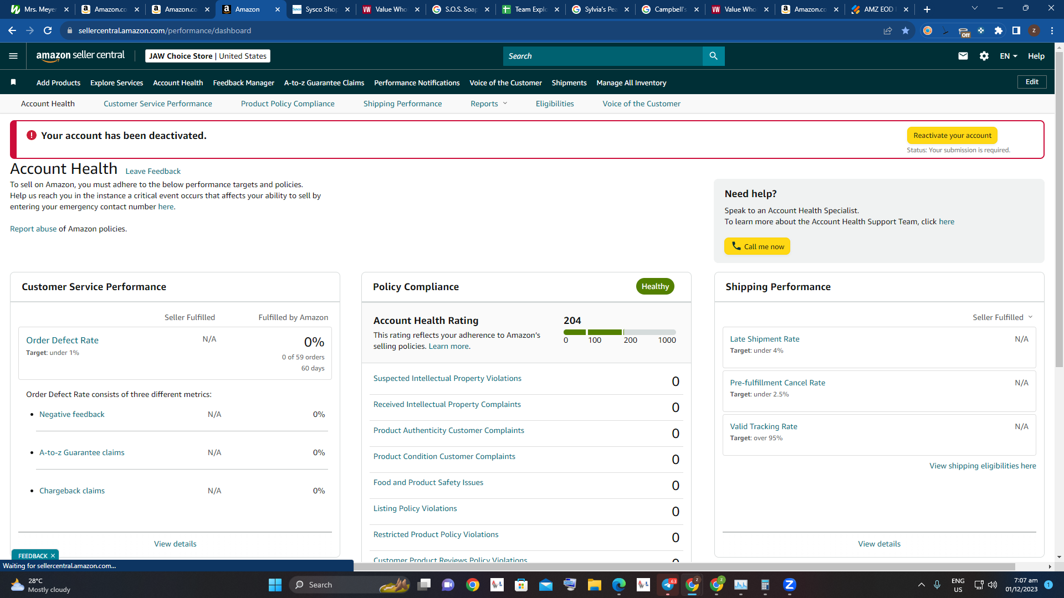Close the FEEDBACK tab with its X

coord(53,556)
